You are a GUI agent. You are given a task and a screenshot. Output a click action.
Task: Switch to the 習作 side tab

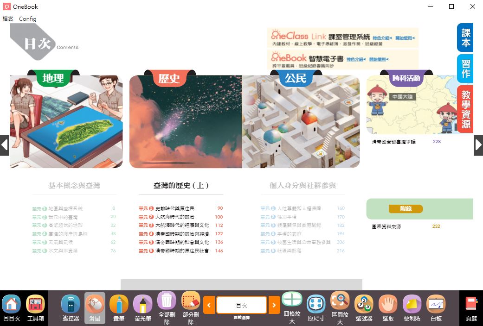tap(465, 68)
